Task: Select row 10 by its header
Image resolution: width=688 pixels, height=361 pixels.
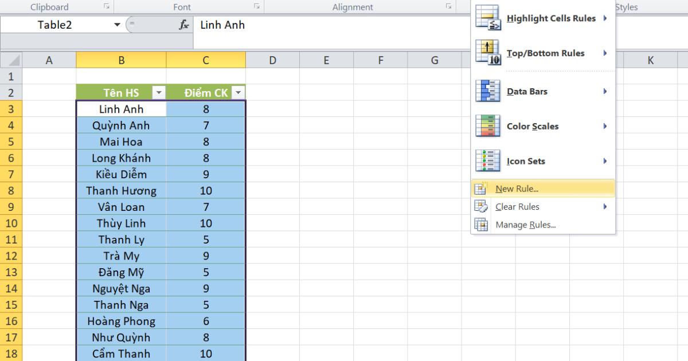Action: click(x=10, y=223)
